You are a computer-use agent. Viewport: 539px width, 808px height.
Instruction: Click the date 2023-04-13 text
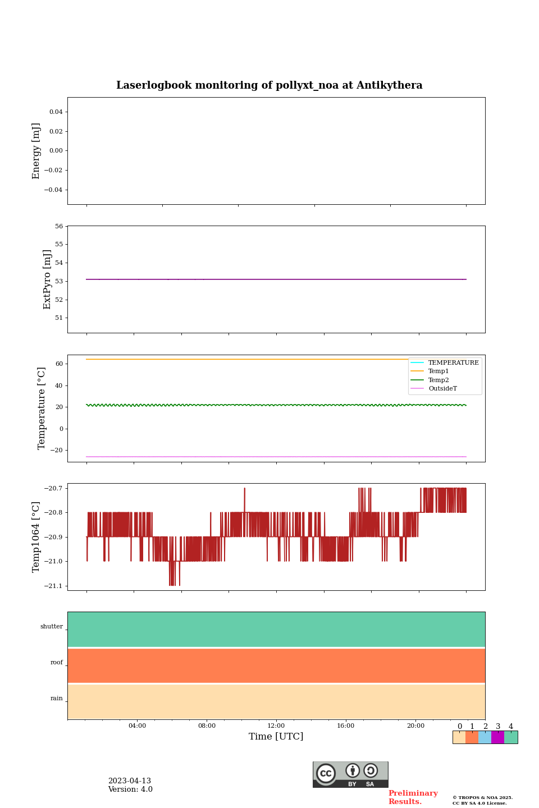130,781
